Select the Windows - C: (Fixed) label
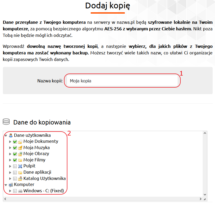Screen dimensions: 215x204 pyautogui.click(x=44, y=191)
